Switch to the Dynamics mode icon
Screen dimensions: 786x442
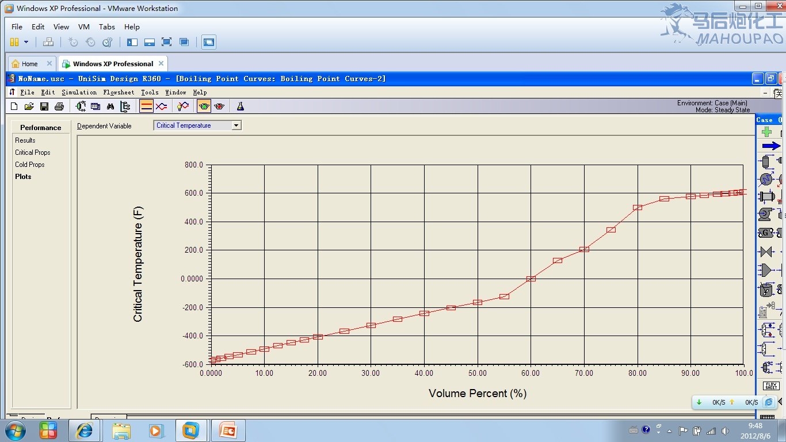[x=161, y=106]
